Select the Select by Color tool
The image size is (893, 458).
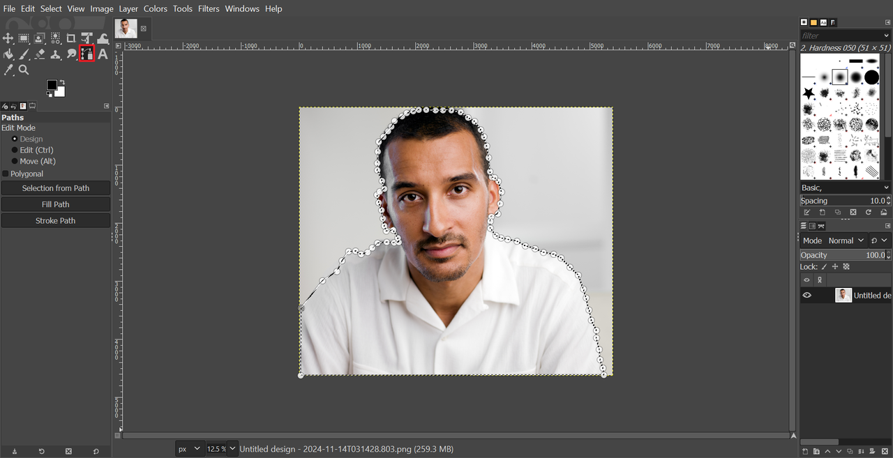55,38
